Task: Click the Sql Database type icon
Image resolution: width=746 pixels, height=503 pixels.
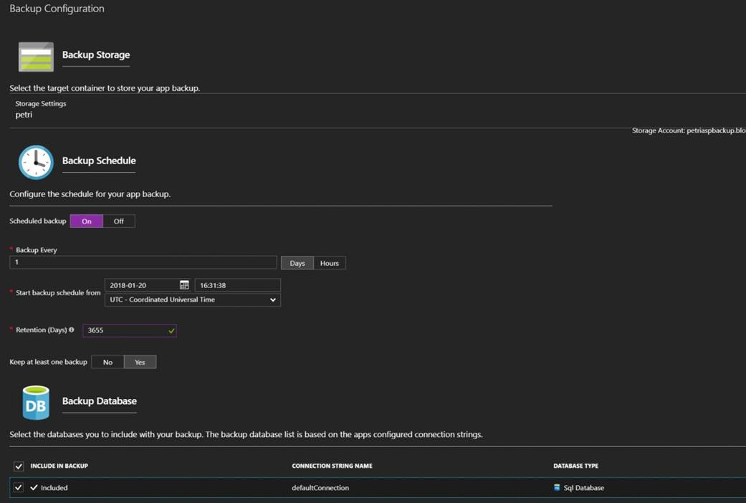Action: coord(557,488)
